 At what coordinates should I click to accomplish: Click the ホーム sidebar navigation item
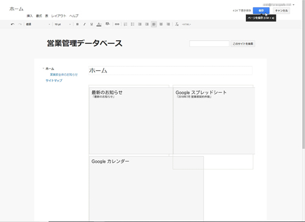50,69
